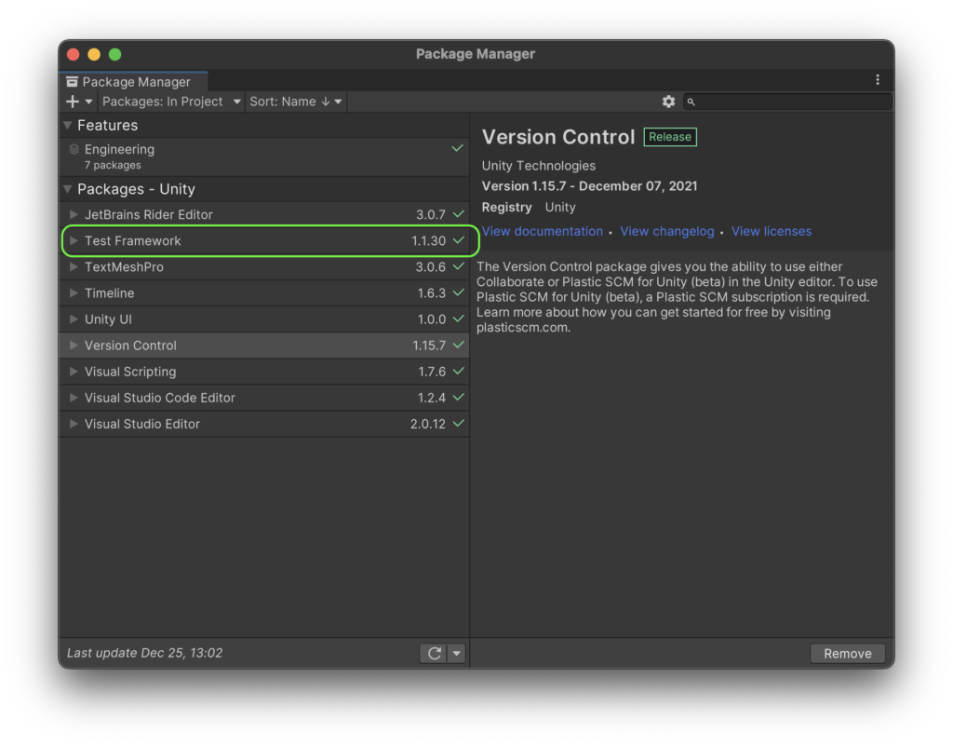Click the Engineering layers icon

click(x=74, y=149)
